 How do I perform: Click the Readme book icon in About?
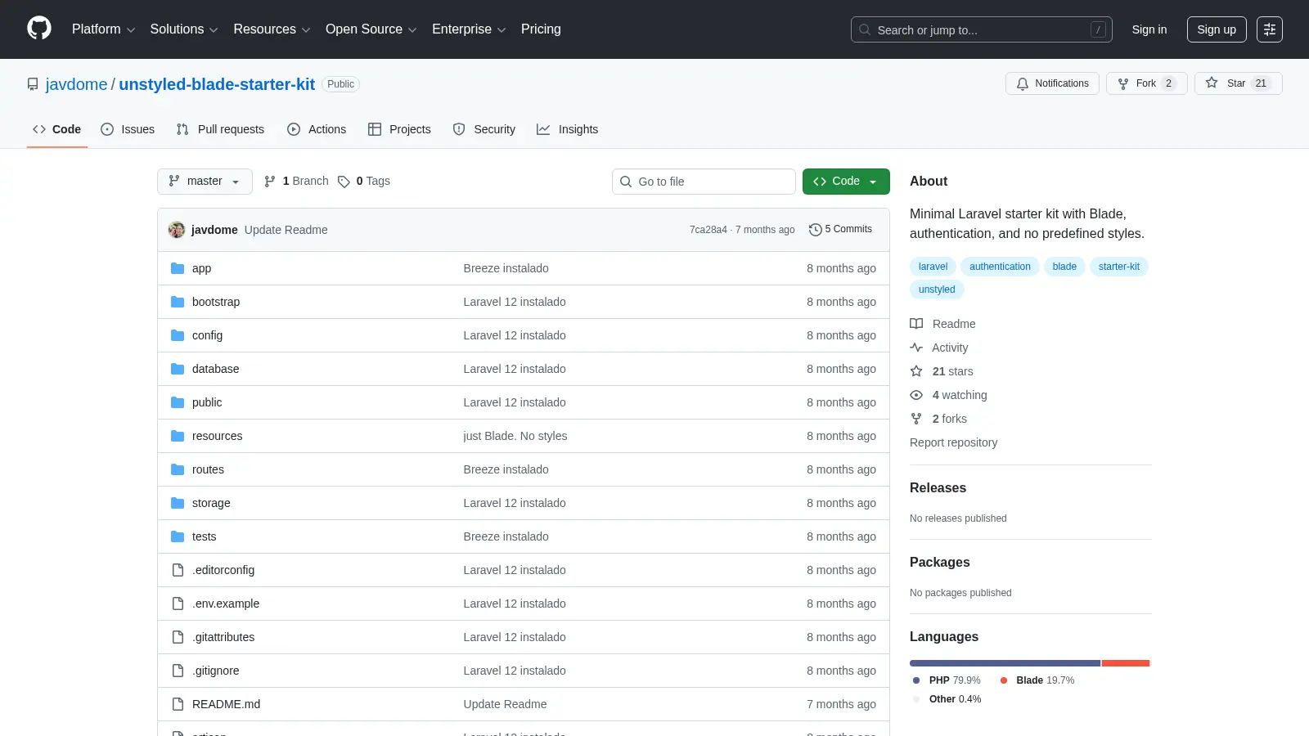[x=916, y=324]
